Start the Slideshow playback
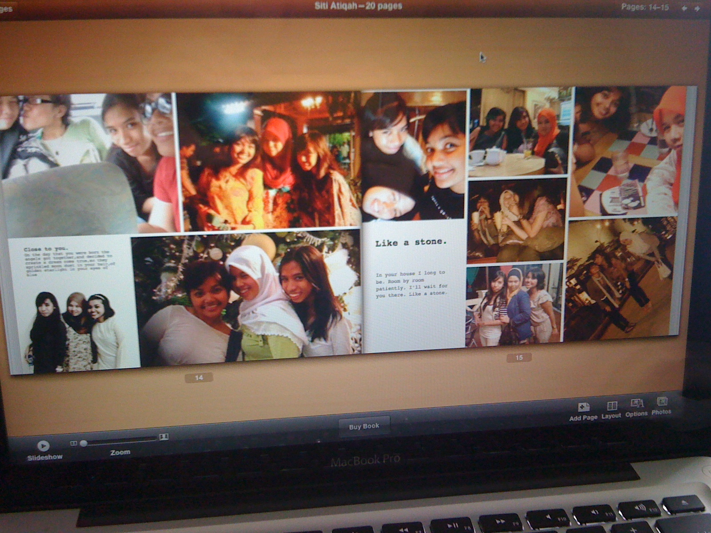 point(43,445)
